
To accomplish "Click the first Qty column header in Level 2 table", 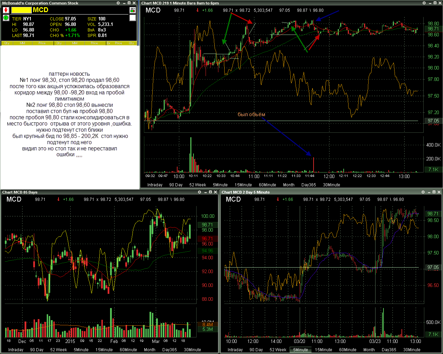I will 7,43.
